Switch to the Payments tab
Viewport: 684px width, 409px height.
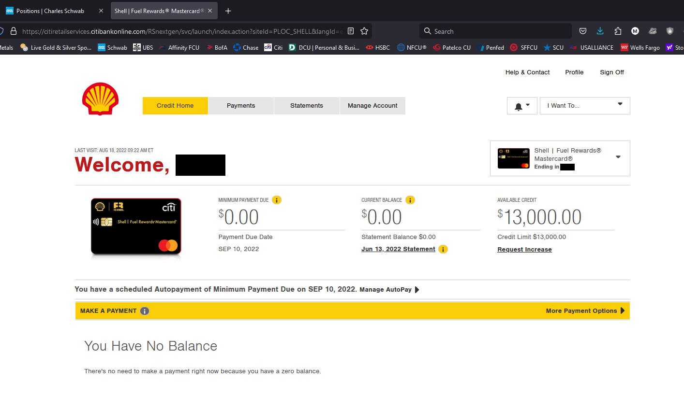coord(240,105)
